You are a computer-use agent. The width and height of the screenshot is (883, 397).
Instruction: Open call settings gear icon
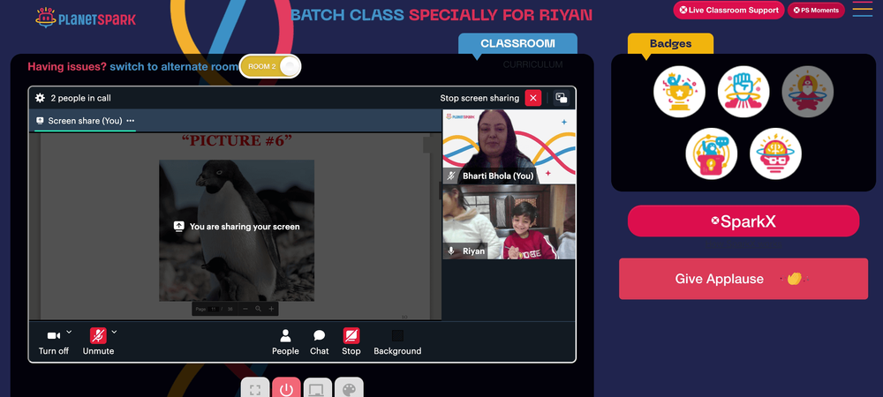40,98
